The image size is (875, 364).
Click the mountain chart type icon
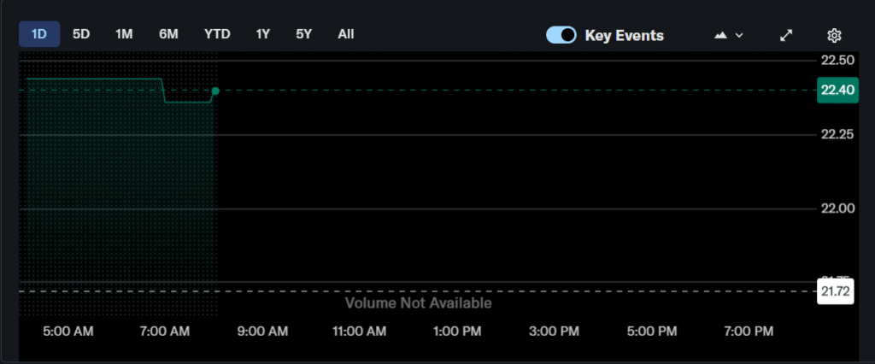point(720,35)
